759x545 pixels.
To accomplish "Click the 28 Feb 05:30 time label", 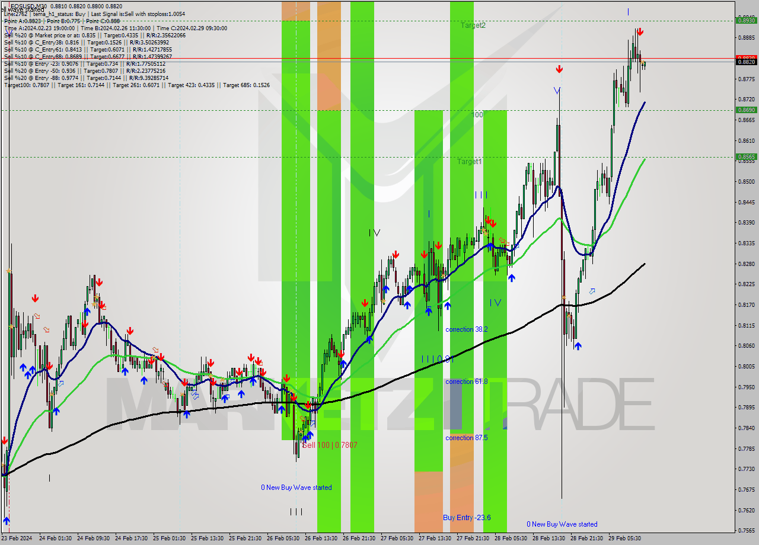I will pyautogui.click(x=511, y=538).
